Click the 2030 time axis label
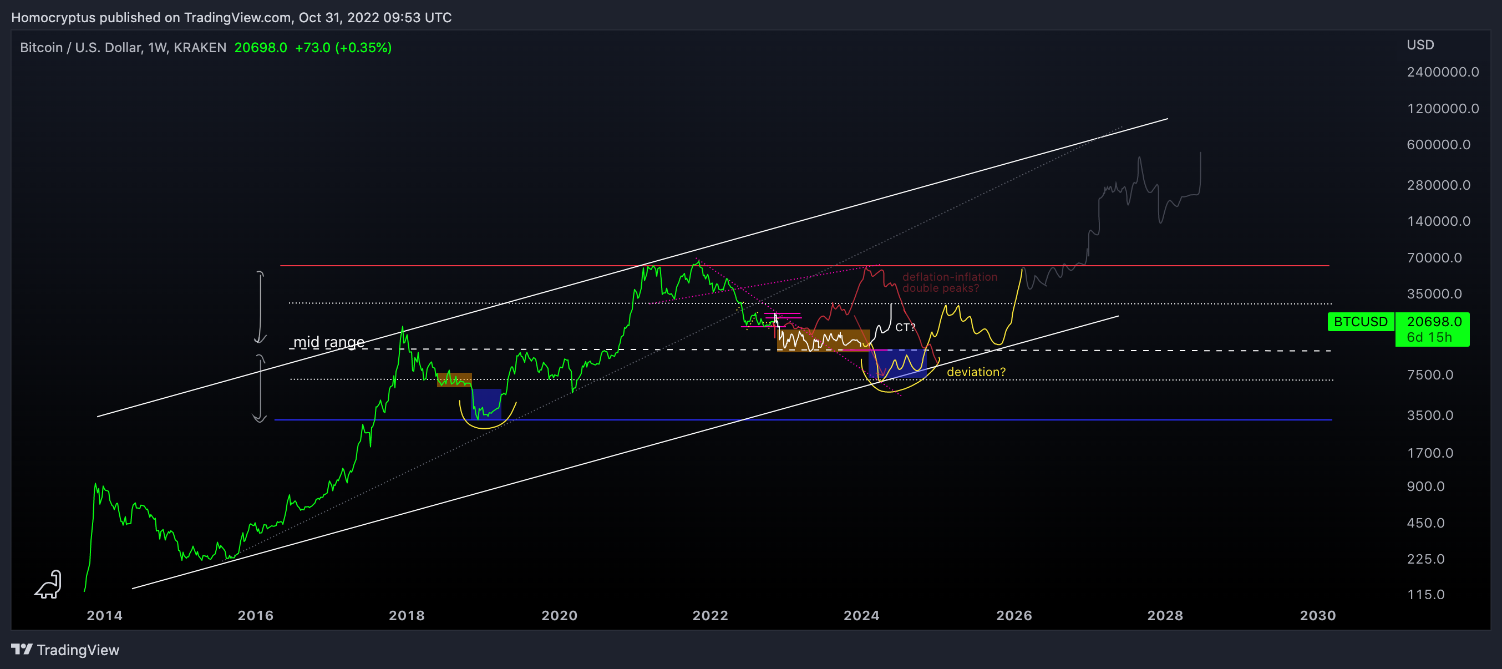The image size is (1502, 669). [x=1318, y=616]
